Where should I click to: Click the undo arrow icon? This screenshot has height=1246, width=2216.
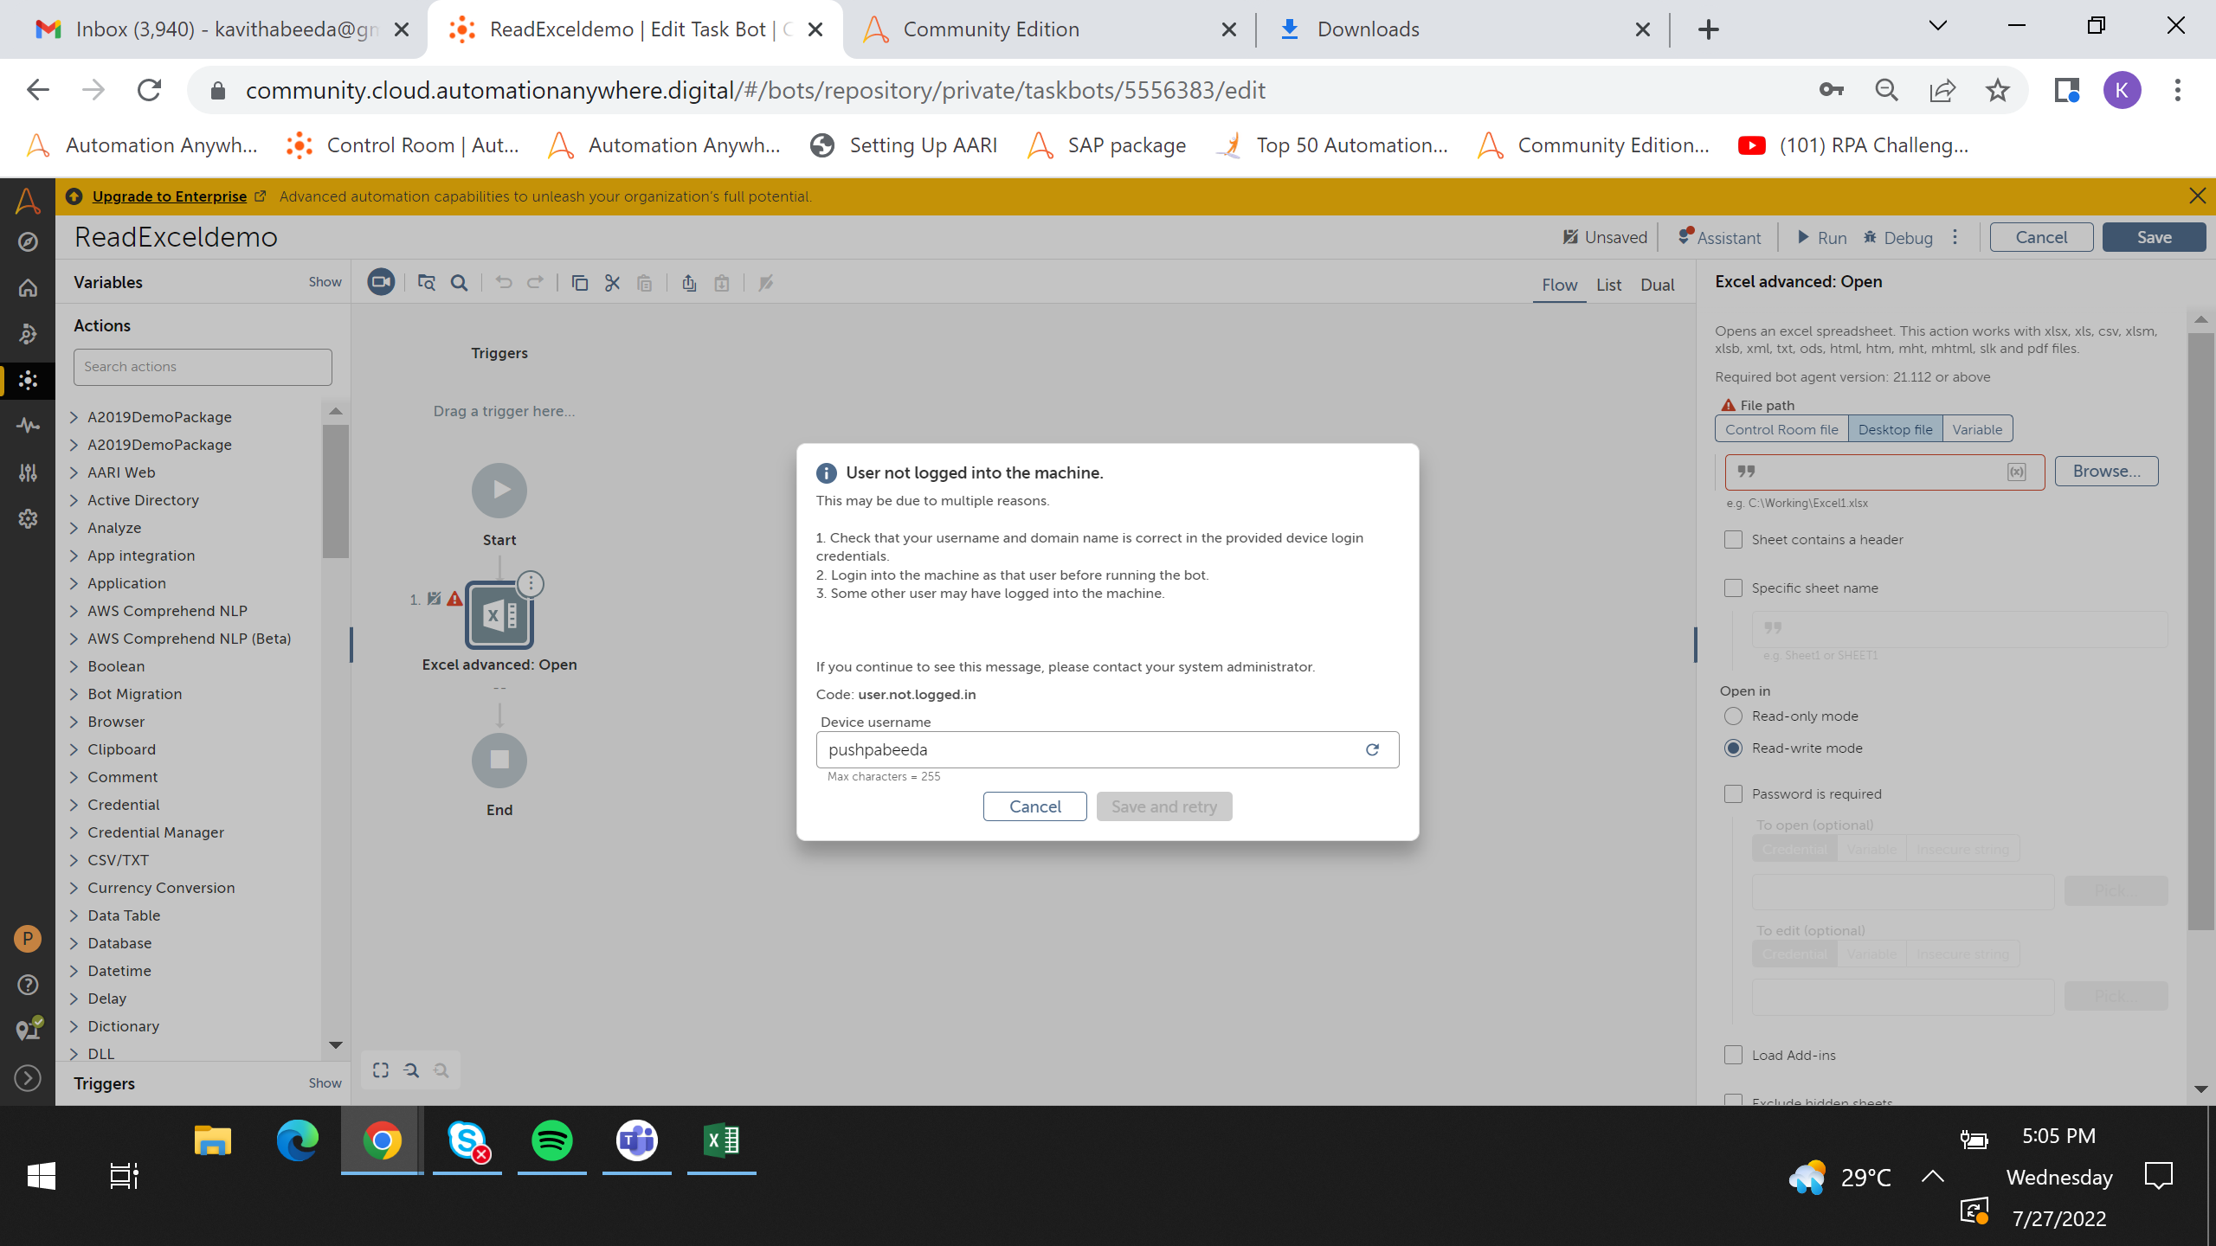[504, 283]
